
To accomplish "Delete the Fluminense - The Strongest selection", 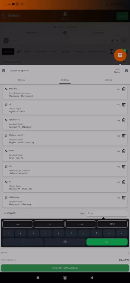I will (124, 89).
